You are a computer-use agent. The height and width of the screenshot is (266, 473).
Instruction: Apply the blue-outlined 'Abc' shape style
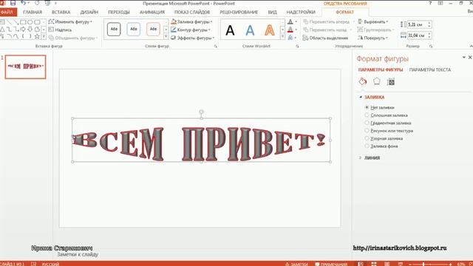[133, 30]
